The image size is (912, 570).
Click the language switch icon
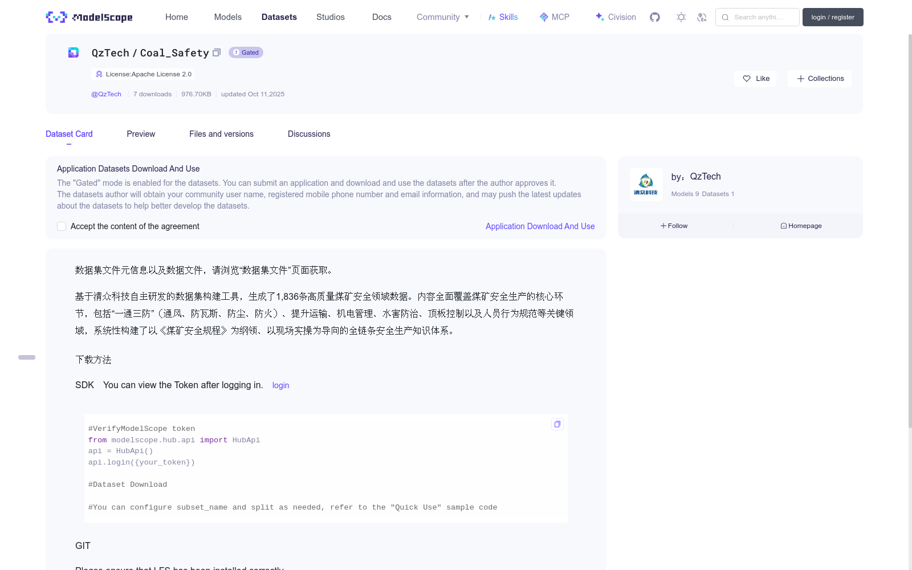(x=702, y=17)
